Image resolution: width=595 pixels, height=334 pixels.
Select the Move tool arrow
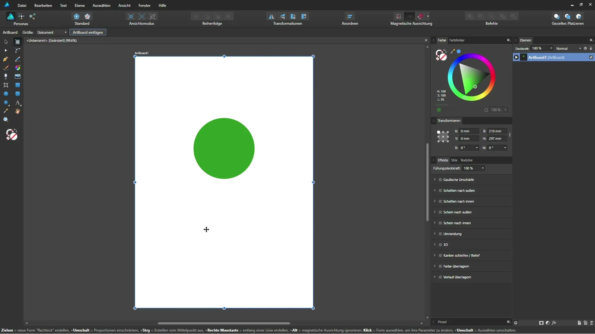[x=6, y=42]
